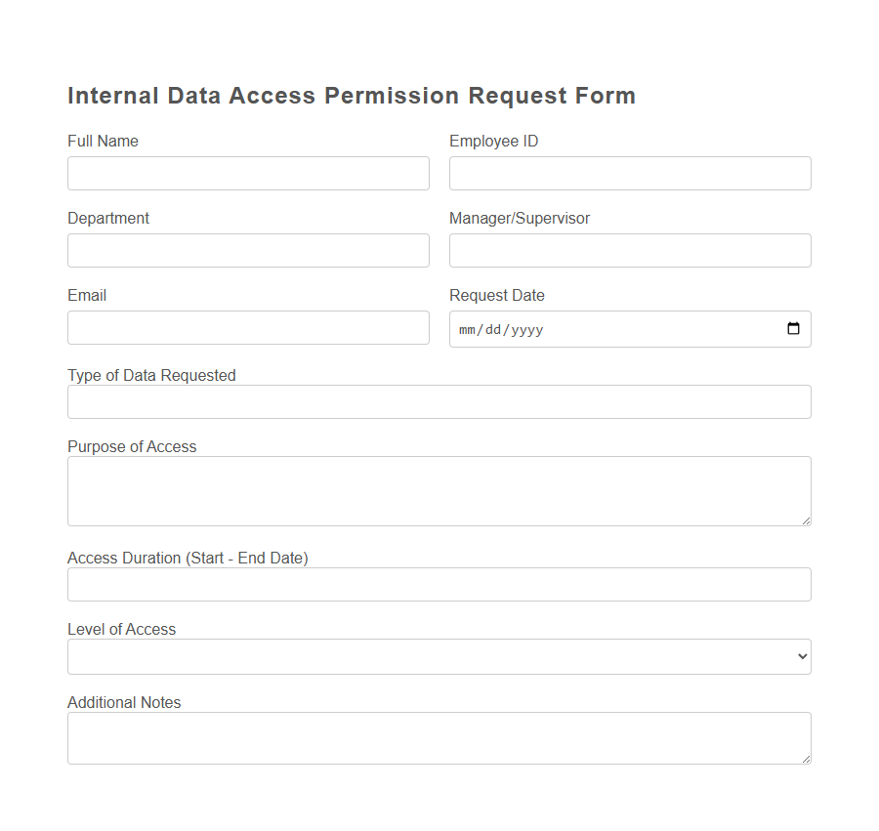This screenshot has width=879, height=831.
Task: Click the form title text
Action: tap(351, 95)
